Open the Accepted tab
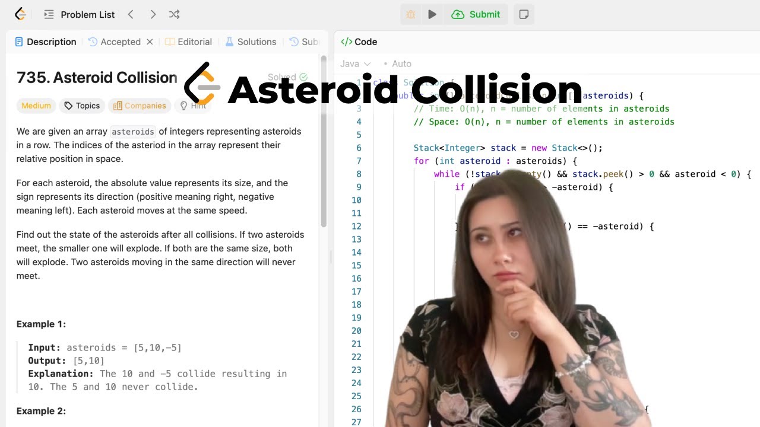The width and height of the screenshot is (760, 427). (115, 42)
